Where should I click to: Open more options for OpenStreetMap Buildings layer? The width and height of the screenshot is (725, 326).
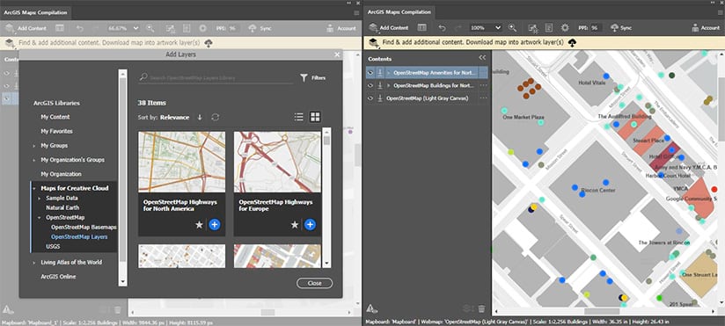tap(483, 85)
